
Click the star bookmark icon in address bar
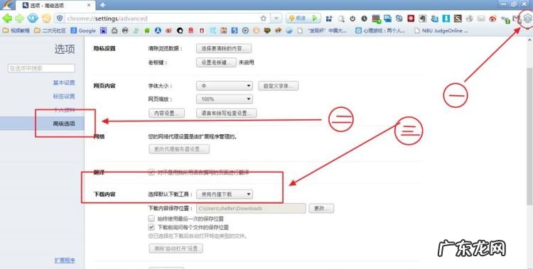coord(264,18)
